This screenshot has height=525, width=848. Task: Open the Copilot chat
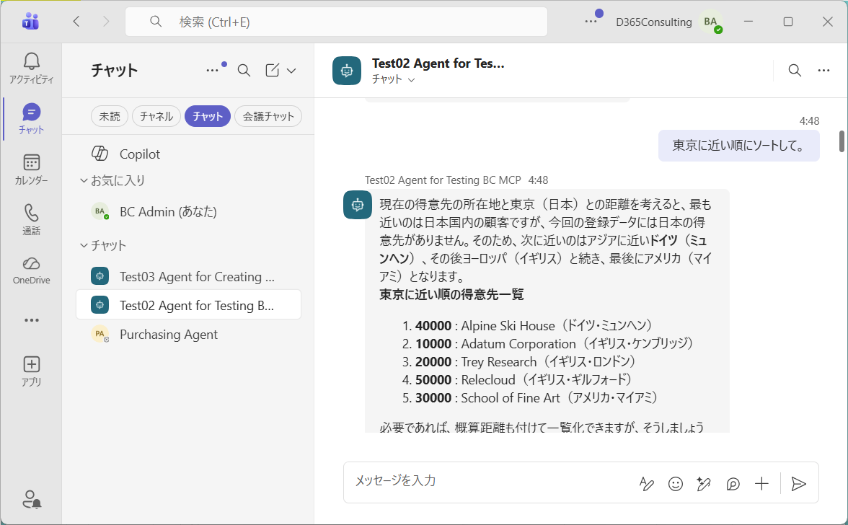(x=189, y=154)
